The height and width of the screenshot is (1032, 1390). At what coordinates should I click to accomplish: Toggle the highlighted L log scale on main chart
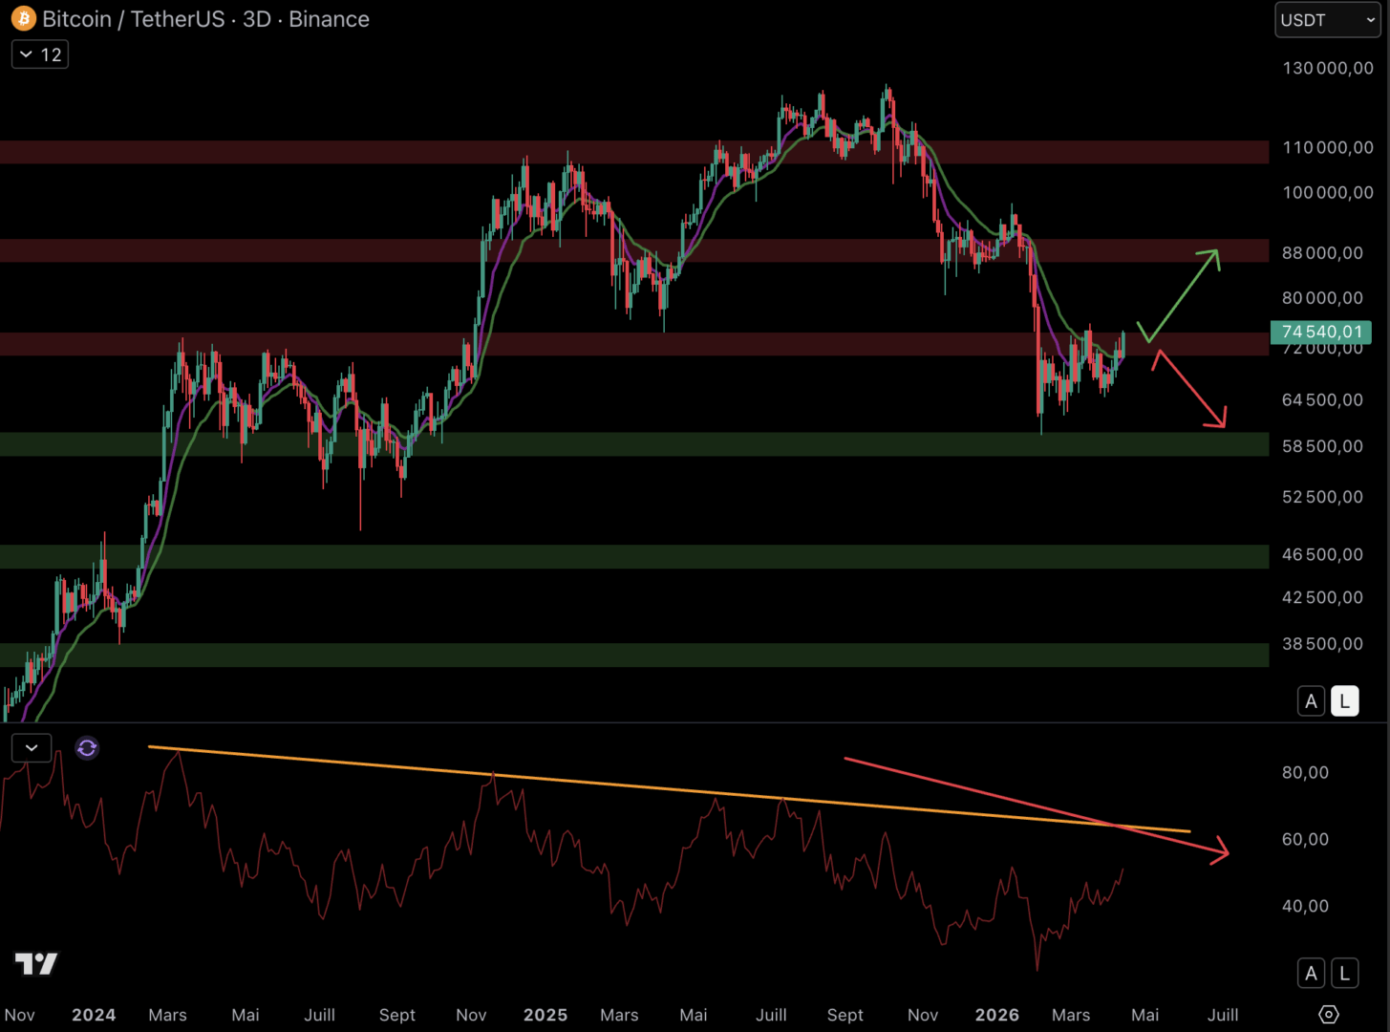click(x=1344, y=701)
